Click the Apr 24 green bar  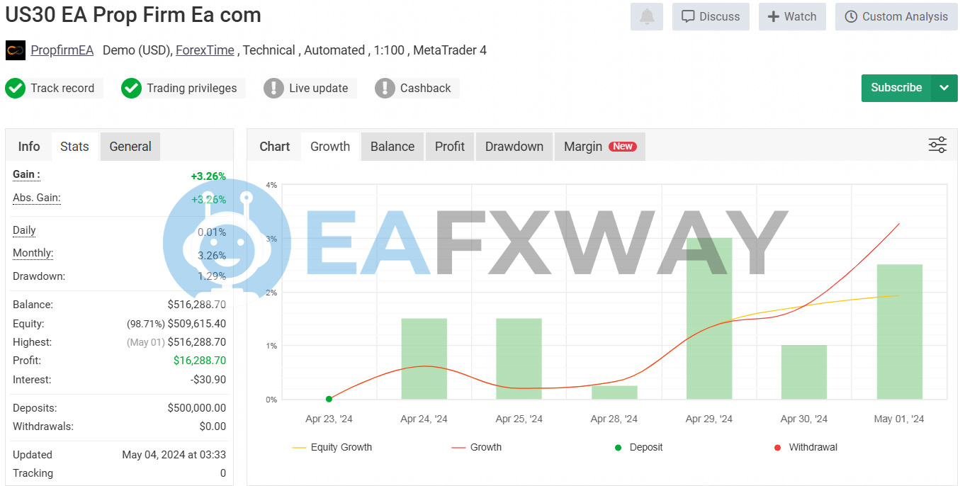tap(424, 359)
